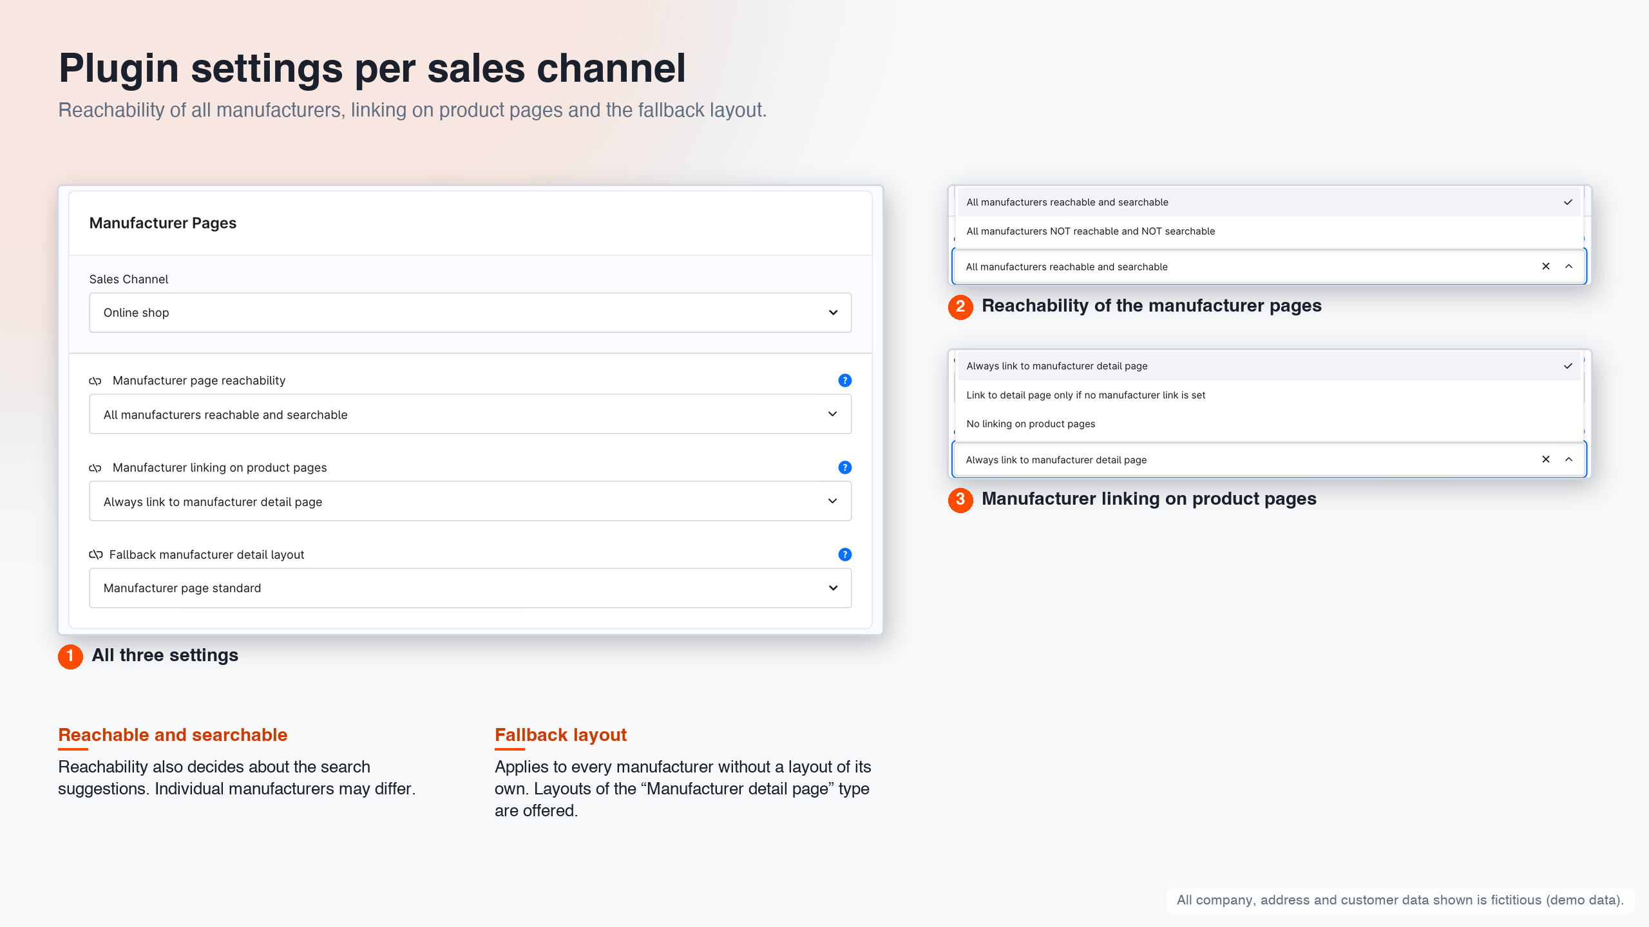Choose 'Always link to manufacturer detail page' list option
The image size is (1649, 927).
[x=1269, y=366]
